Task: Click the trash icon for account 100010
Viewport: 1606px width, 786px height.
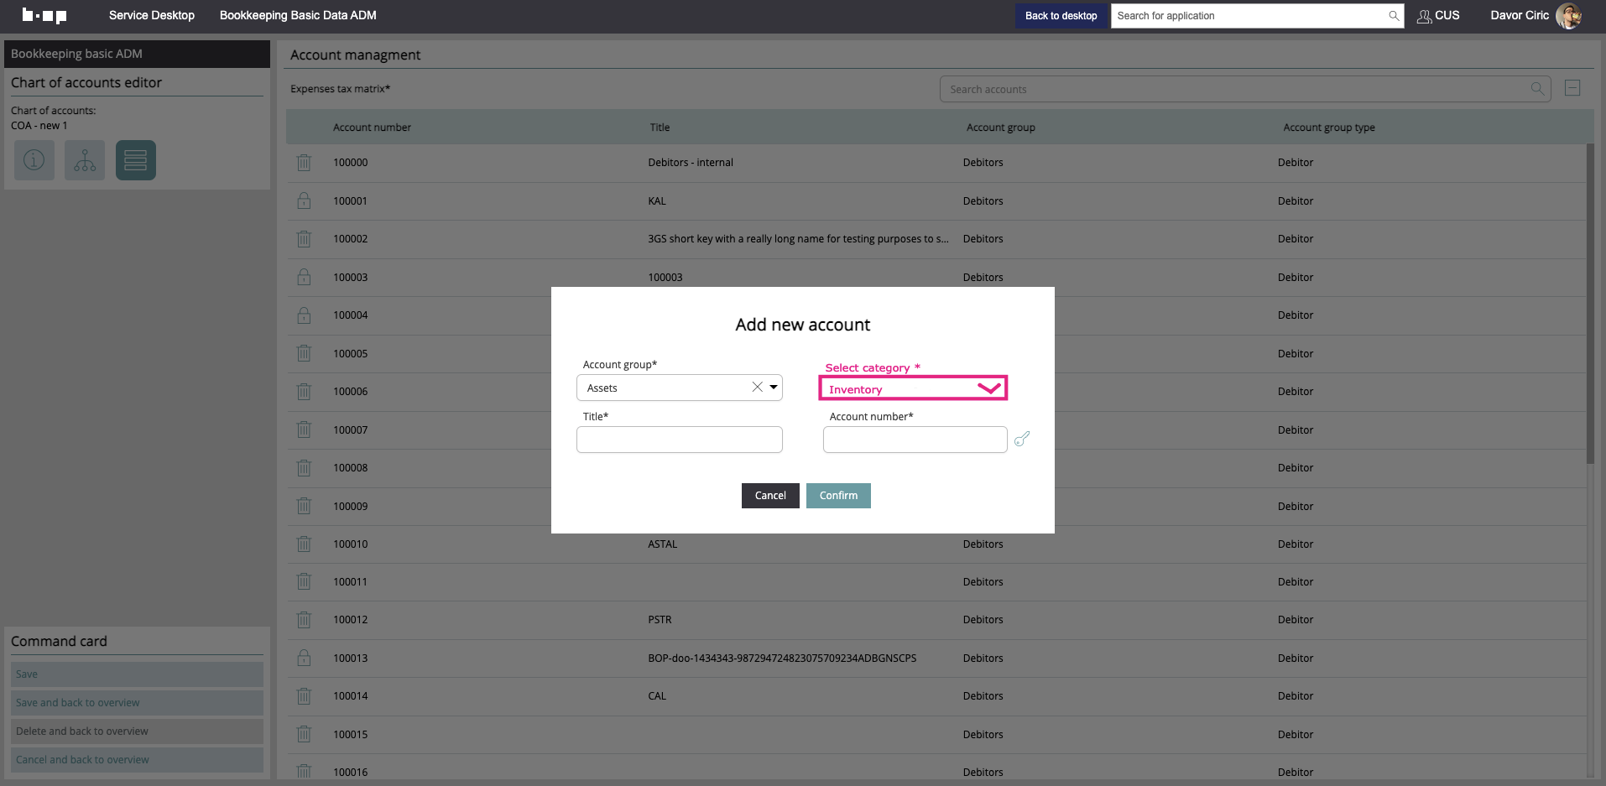Action: pyautogui.click(x=304, y=544)
